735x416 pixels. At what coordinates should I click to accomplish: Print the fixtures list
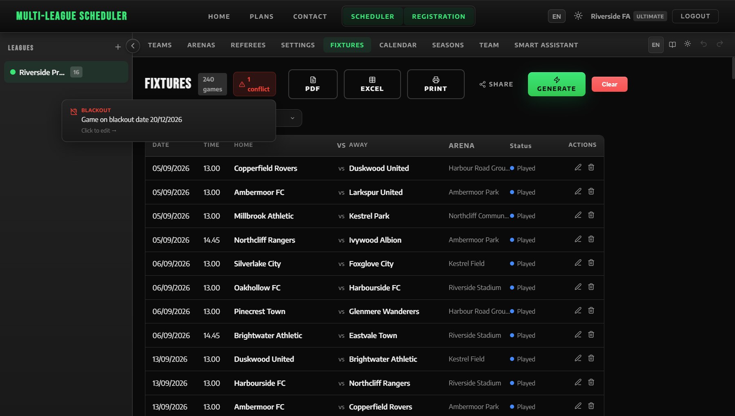(436, 84)
